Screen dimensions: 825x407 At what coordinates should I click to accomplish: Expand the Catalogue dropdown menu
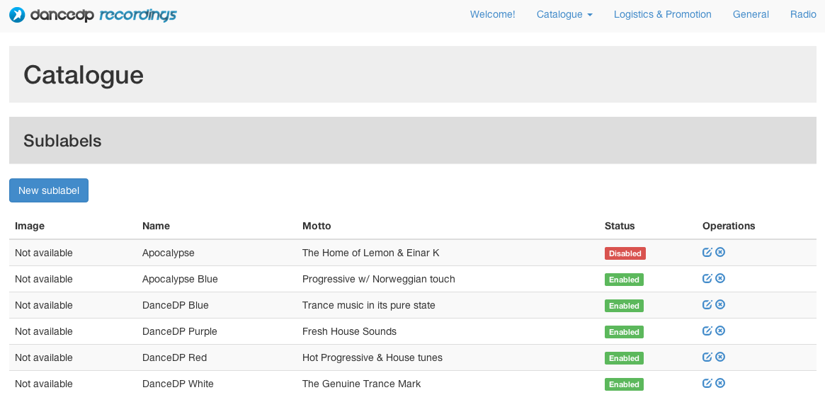[x=564, y=15]
